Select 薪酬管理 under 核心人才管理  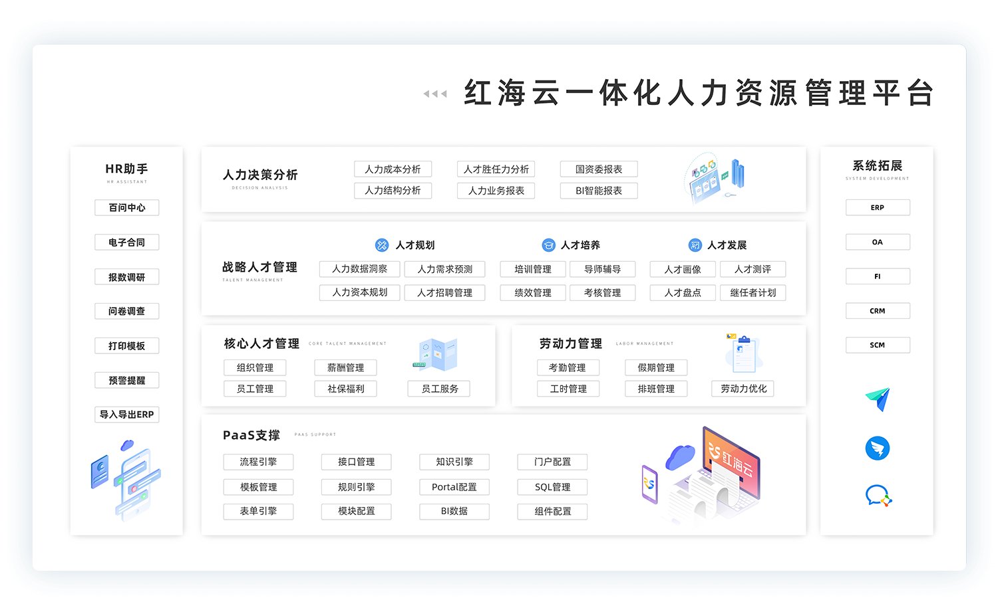click(x=345, y=367)
